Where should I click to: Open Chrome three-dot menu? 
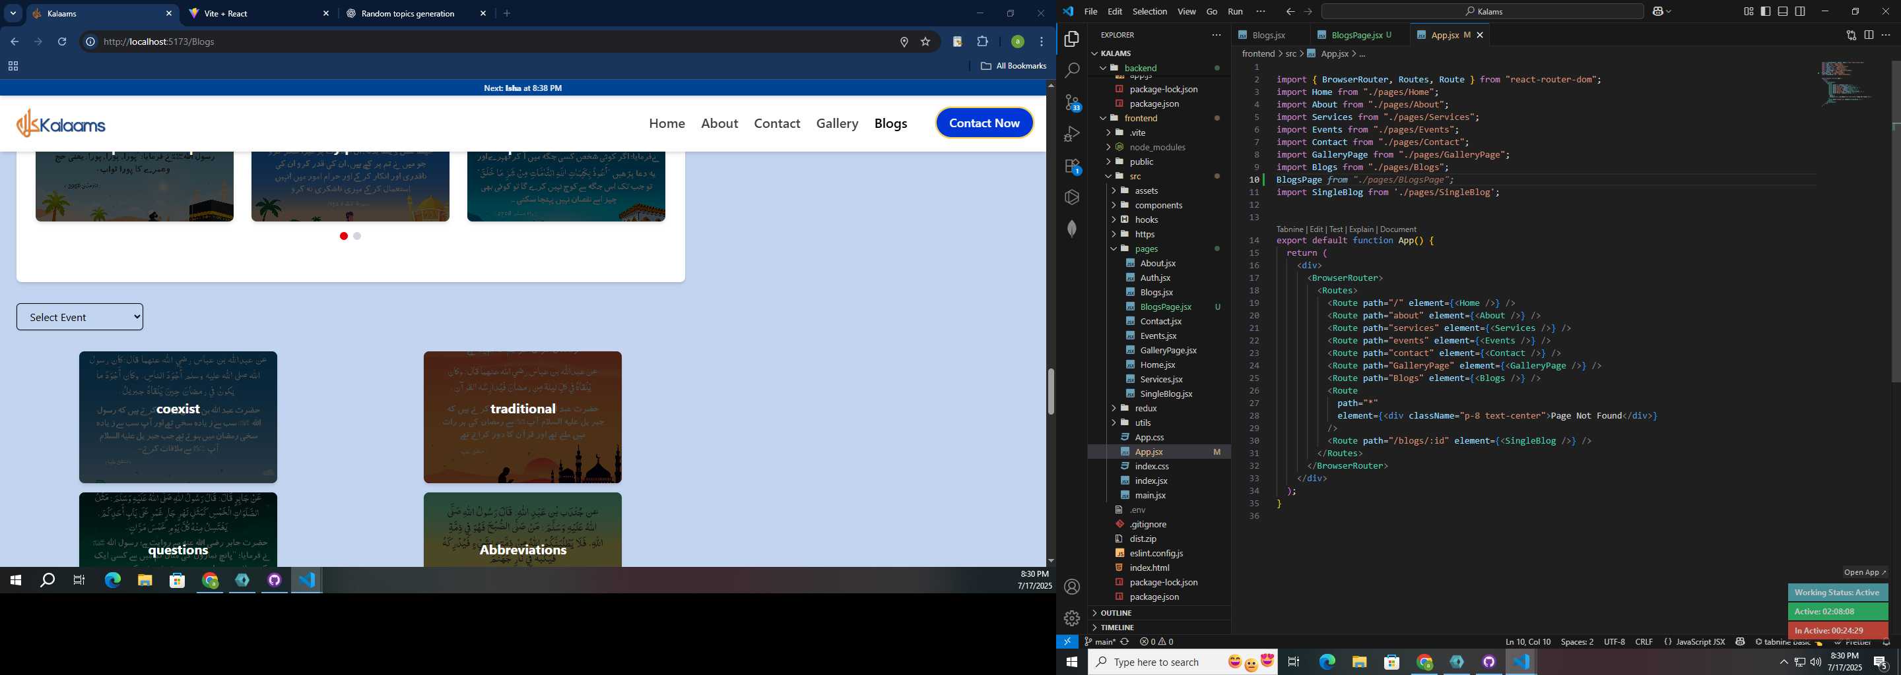click(1042, 42)
